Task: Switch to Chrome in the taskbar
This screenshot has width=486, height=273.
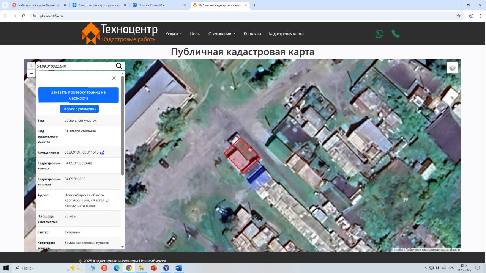Action: [x=129, y=268]
